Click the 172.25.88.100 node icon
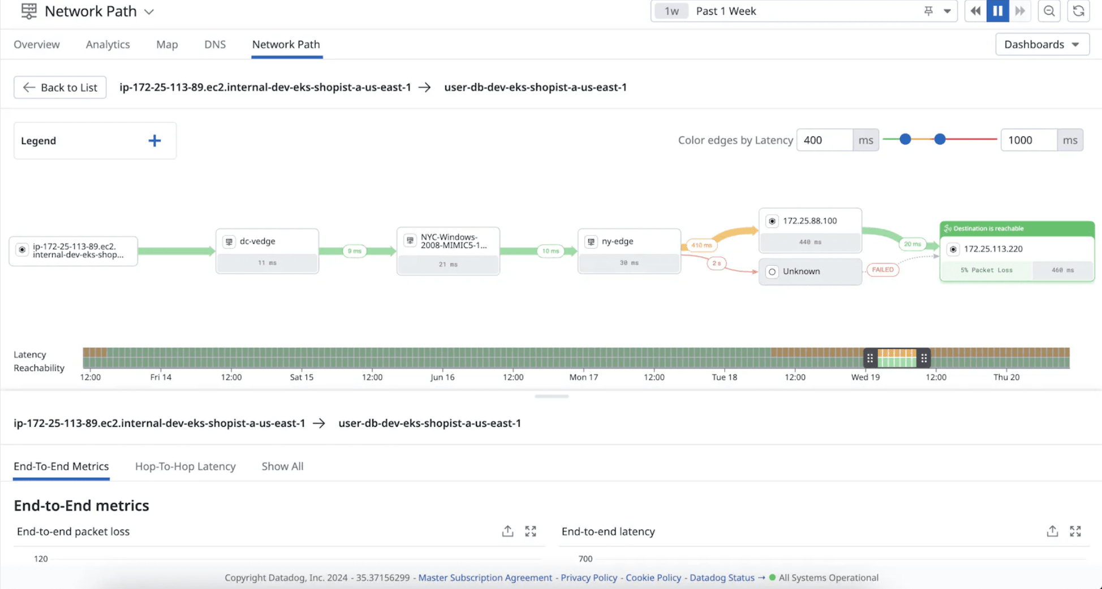The width and height of the screenshot is (1102, 589). pyautogui.click(x=772, y=221)
